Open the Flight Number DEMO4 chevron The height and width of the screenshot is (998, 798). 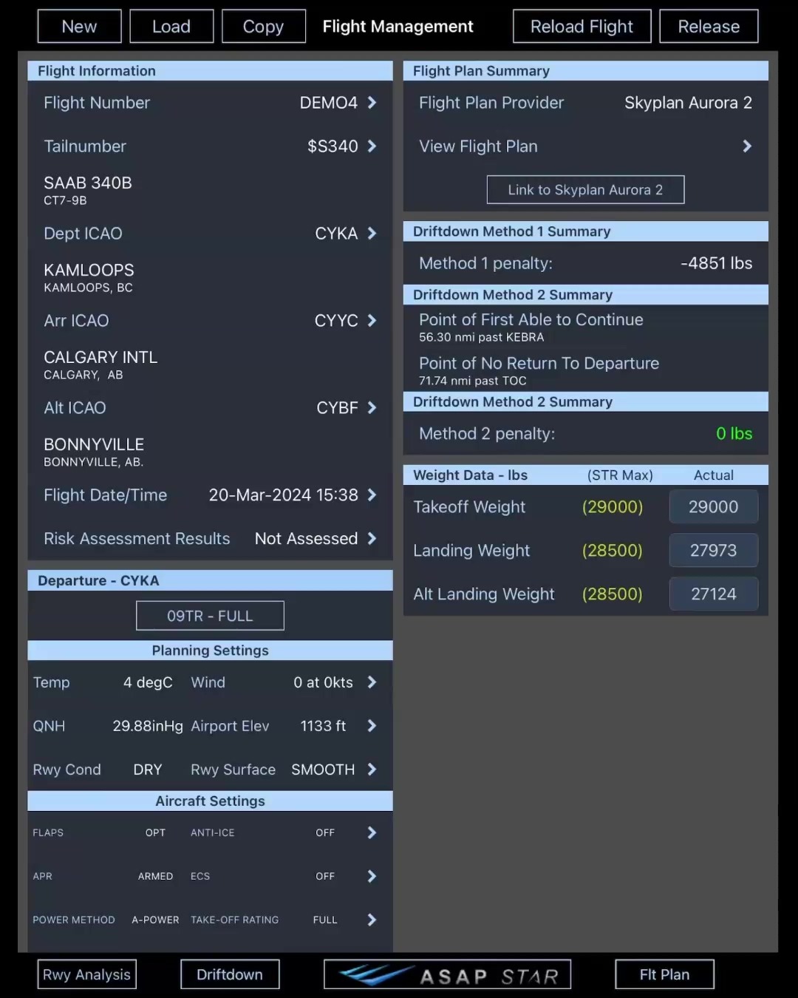pyautogui.click(x=372, y=103)
